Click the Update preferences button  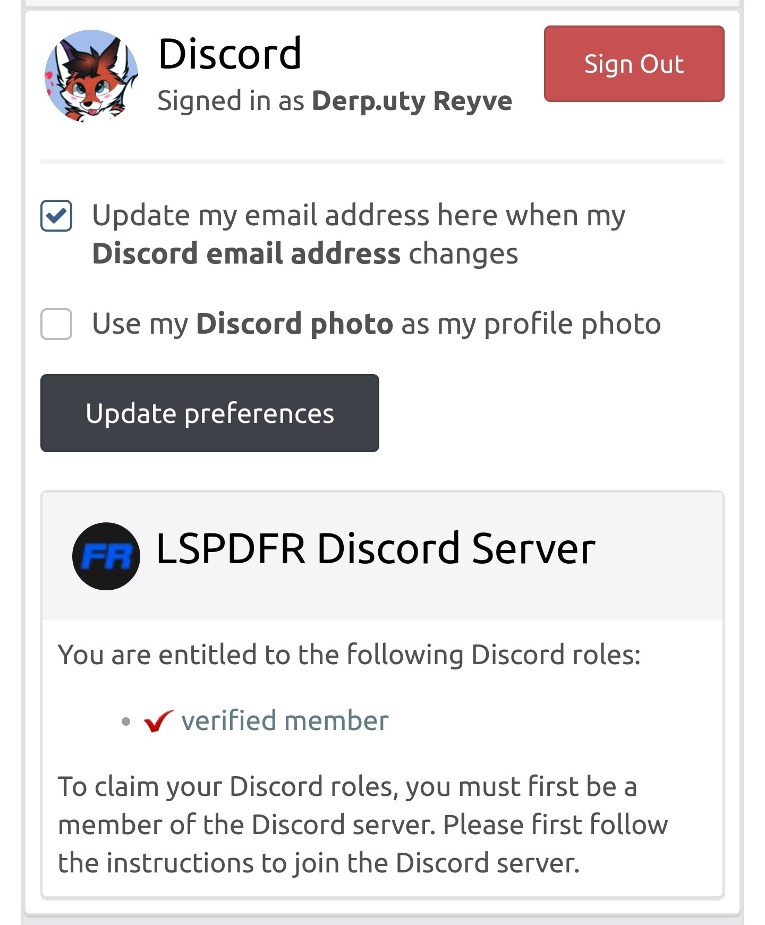point(209,413)
